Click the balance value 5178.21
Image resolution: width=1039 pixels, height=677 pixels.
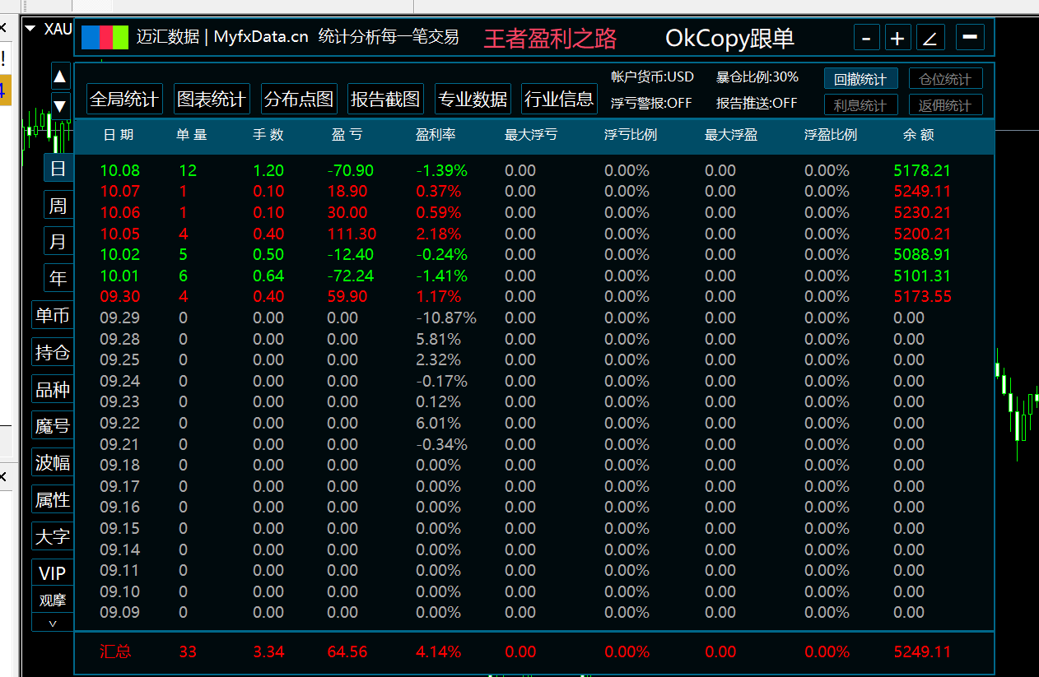coord(922,170)
